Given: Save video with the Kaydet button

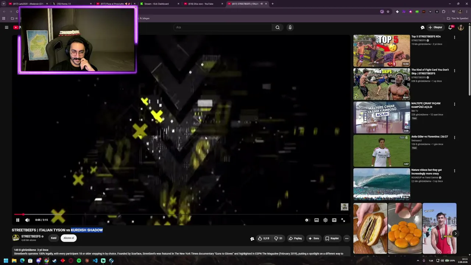Looking at the screenshot, I should coord(332,239).
